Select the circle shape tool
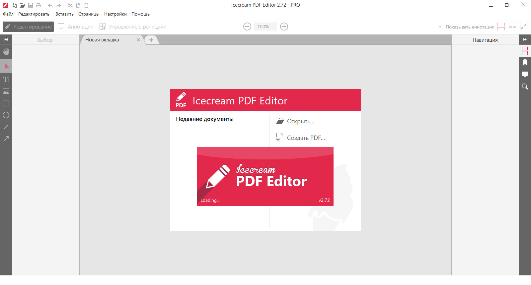 coord(6,115)
